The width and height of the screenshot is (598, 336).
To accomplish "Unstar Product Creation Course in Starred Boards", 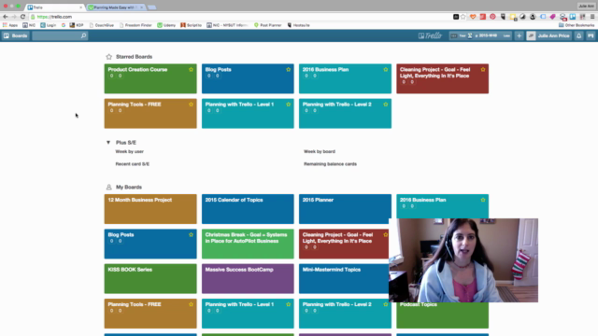I will 191,70.
